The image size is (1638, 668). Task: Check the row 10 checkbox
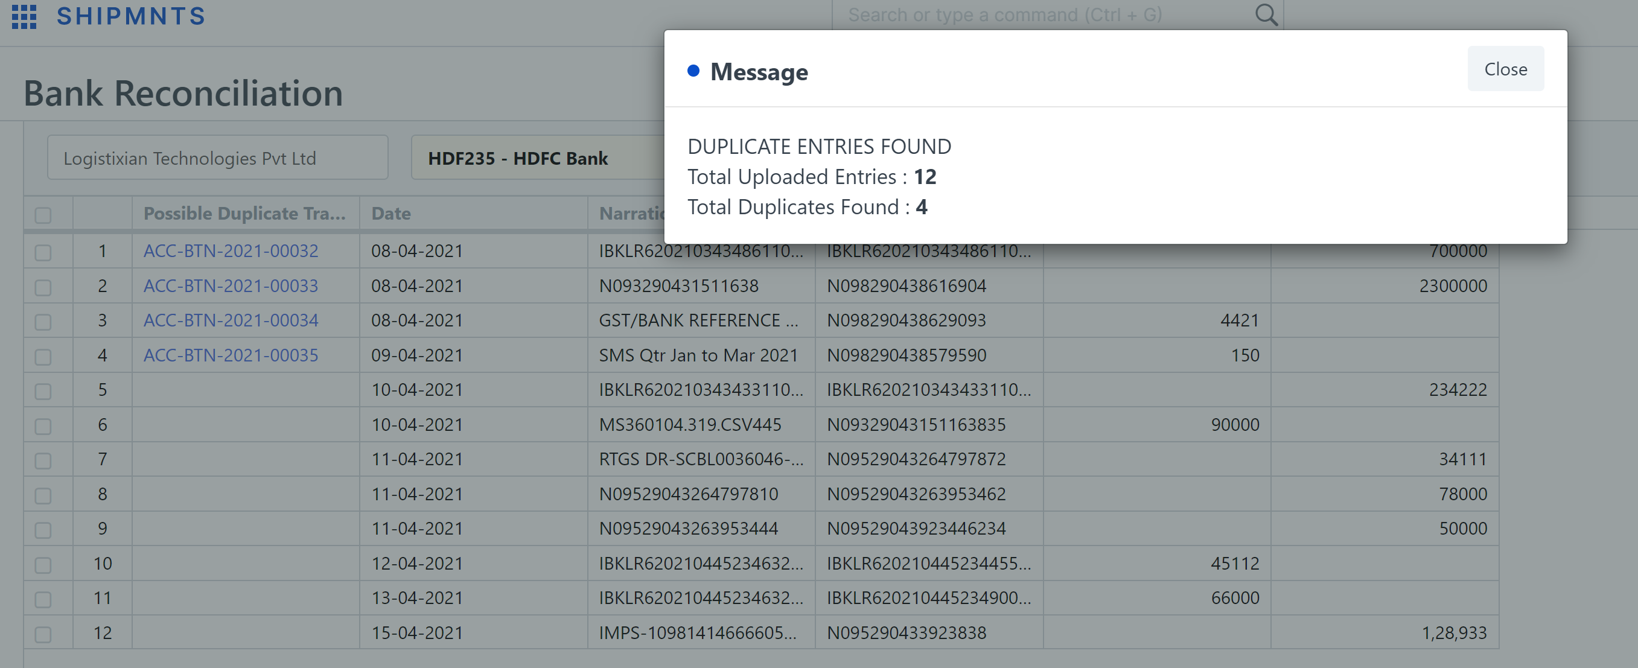[x=43, y=564]
